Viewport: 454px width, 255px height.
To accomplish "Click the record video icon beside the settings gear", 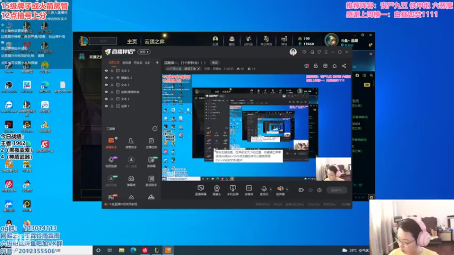I will point(301,190).
